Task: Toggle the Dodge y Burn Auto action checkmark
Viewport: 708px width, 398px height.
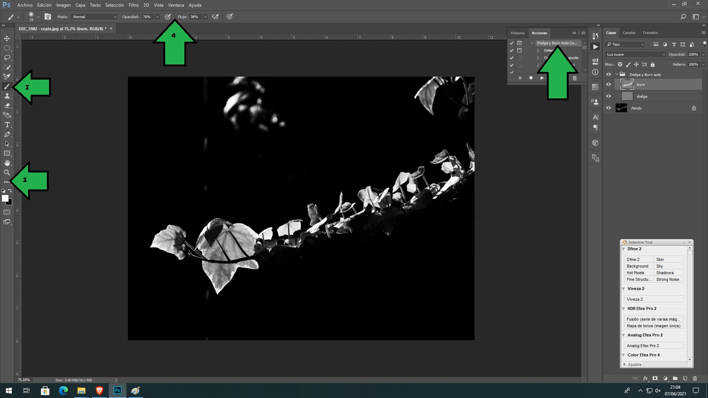Action: tap(511, 43)
